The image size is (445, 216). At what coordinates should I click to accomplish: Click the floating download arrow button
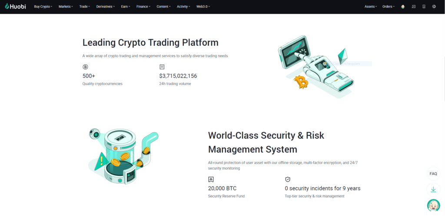433,190
